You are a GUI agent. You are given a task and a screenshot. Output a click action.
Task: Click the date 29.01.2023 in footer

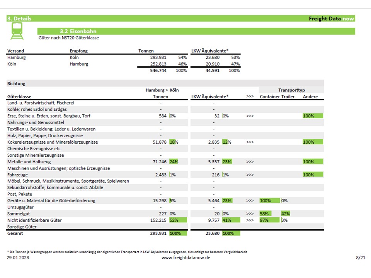(17, 258)
